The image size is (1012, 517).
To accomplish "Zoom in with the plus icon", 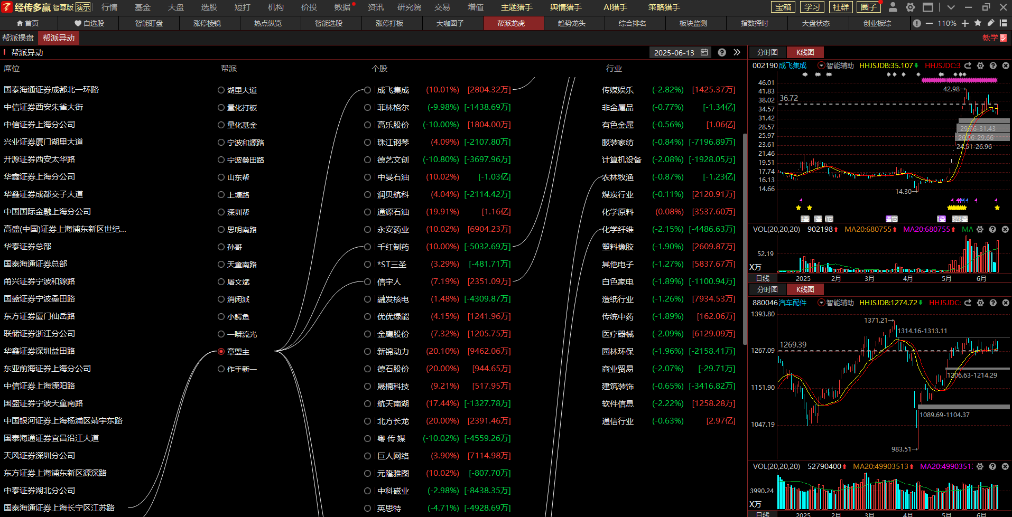I will pos(965,23).
